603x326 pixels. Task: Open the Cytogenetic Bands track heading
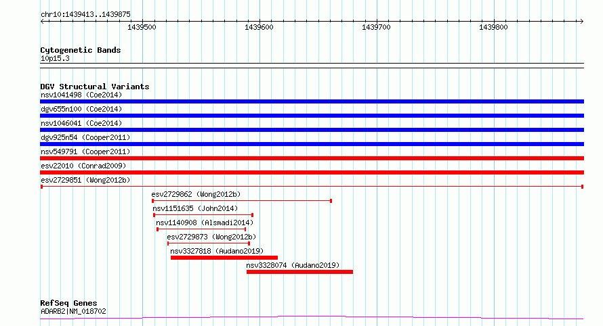(81, 50)
